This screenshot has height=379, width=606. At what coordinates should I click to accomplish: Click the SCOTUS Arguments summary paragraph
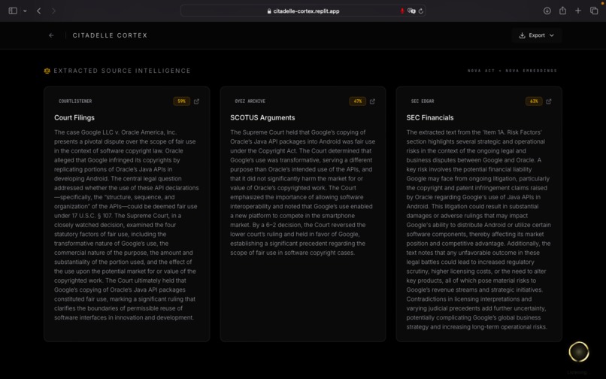tap(302, 193)
